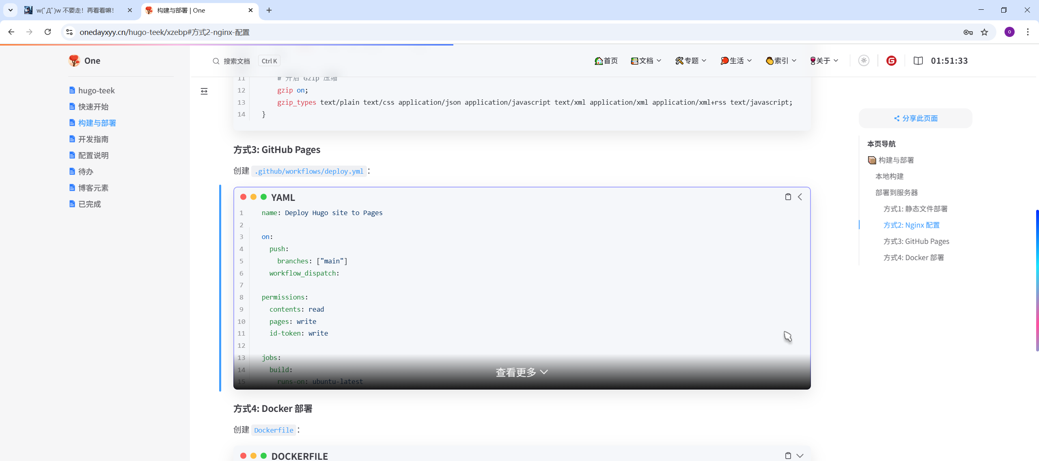
Task: Collapse the left sidebar toggle icon
Action: click(x=204, y=91)
